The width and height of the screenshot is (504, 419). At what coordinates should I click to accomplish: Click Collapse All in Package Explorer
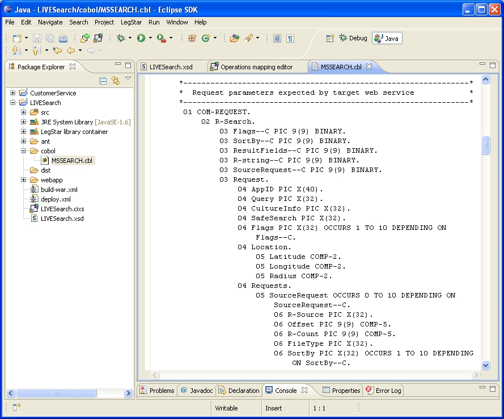[103, 81]
